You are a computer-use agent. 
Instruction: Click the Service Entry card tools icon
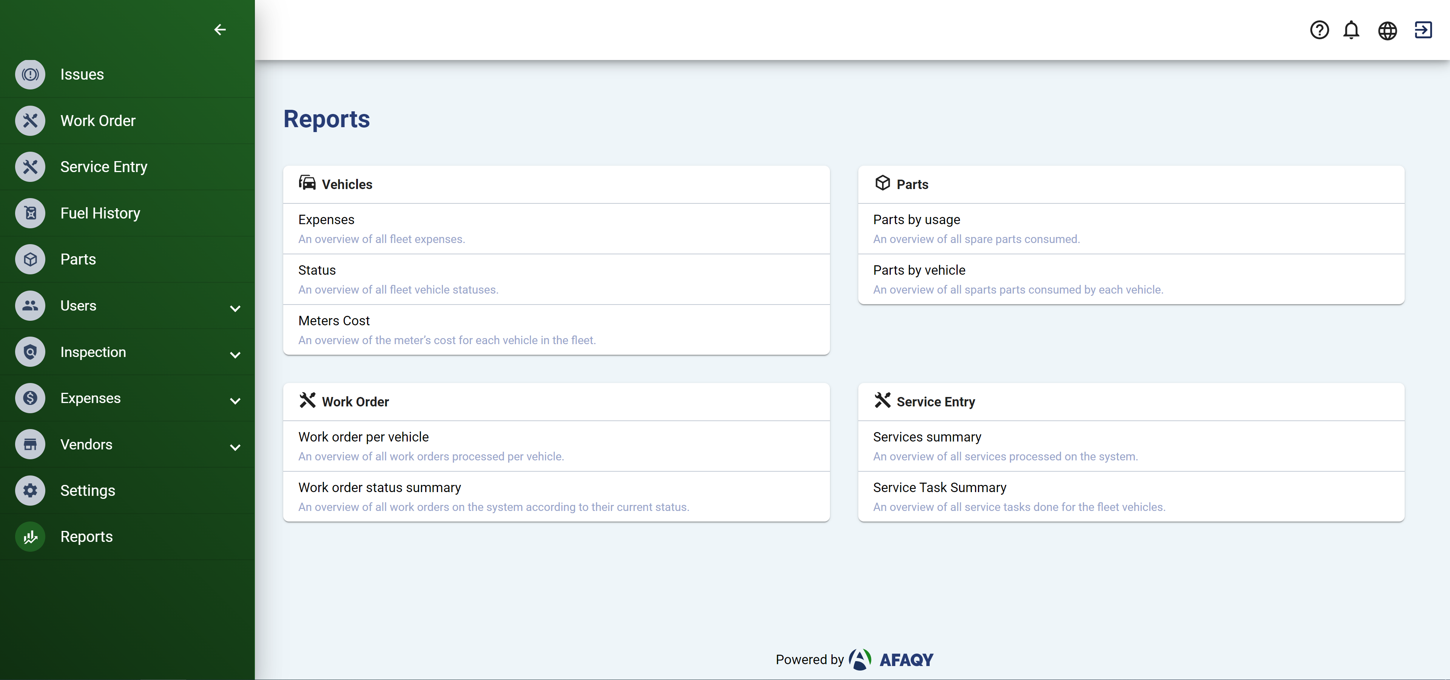click(x=882, y=400)
